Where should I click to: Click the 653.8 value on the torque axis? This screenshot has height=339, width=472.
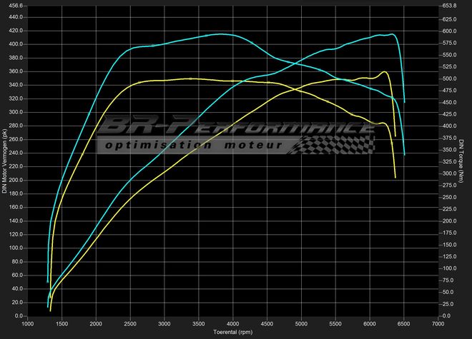pos(450,6)
